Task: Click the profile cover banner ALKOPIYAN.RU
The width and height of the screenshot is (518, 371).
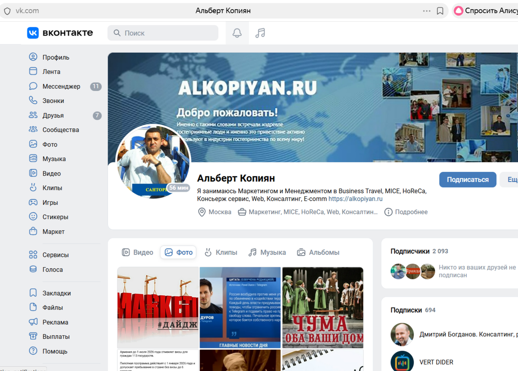Action: click(313, 107)
